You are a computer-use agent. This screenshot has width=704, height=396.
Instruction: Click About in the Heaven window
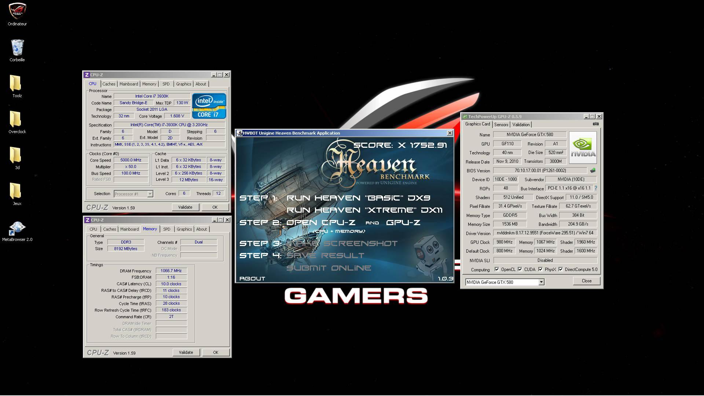pos(252,279)
